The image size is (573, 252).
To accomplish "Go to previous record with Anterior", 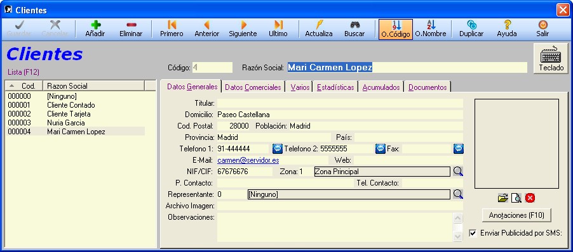I will coord(206,29).
